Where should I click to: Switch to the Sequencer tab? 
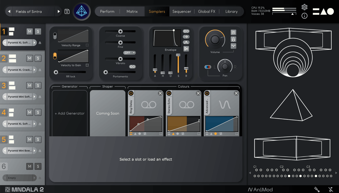click(181, 11)
